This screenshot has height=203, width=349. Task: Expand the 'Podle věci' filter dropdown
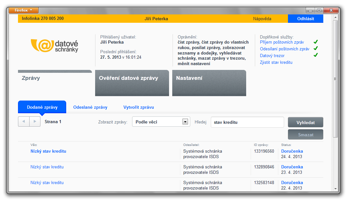(185, 122)
